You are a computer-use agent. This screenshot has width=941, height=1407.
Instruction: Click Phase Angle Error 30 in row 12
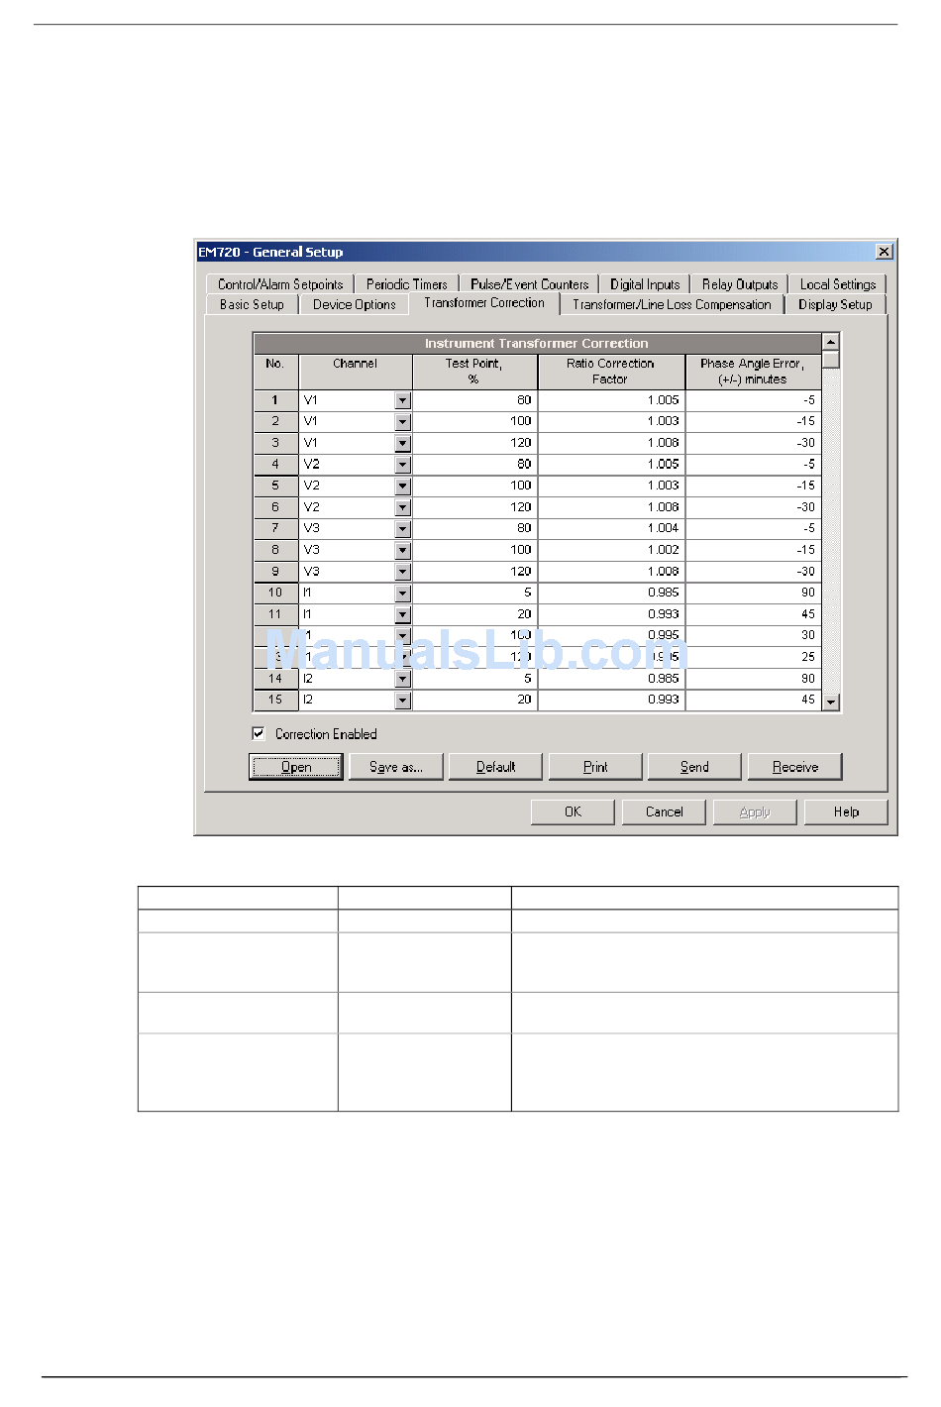click(x=753, y=636)
